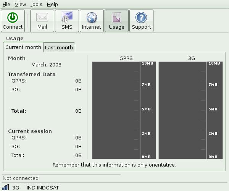The image size is (229, 191).
Task: Open the View menu
Action: pos(21,4)
